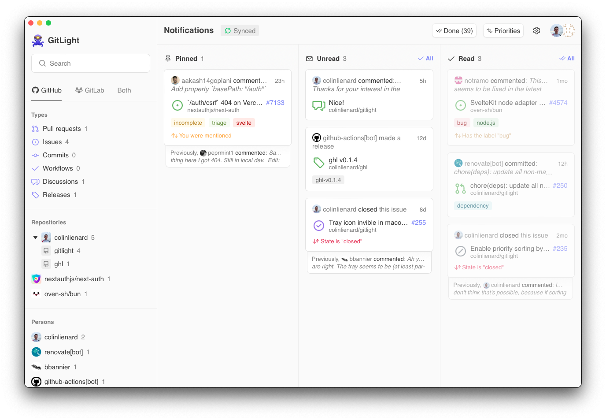Click the pin icon of Pinned column
Screen dimensions: 606x420
point(168,59)
